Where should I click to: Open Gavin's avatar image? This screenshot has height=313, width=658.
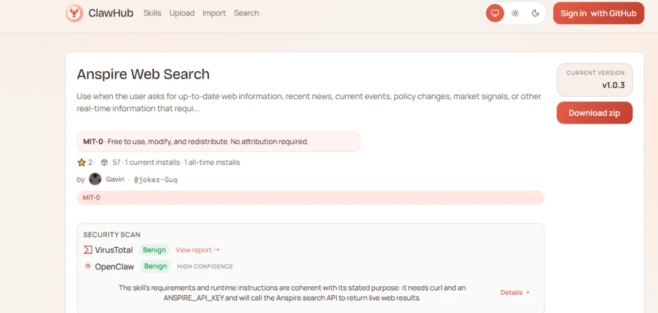[x=95, y=179]
